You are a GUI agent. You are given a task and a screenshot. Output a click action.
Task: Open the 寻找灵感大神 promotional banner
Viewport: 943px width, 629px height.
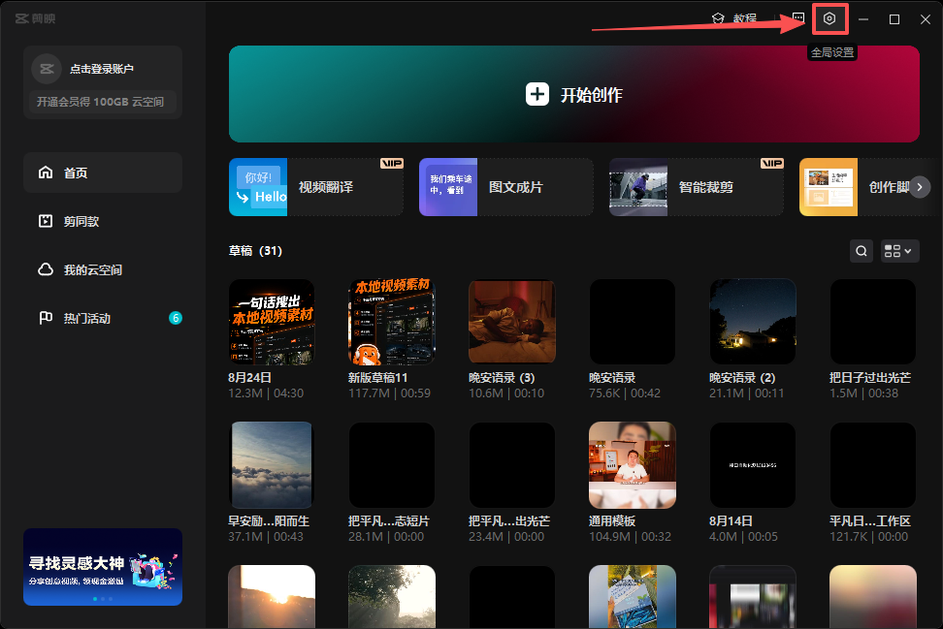(103, 567)
